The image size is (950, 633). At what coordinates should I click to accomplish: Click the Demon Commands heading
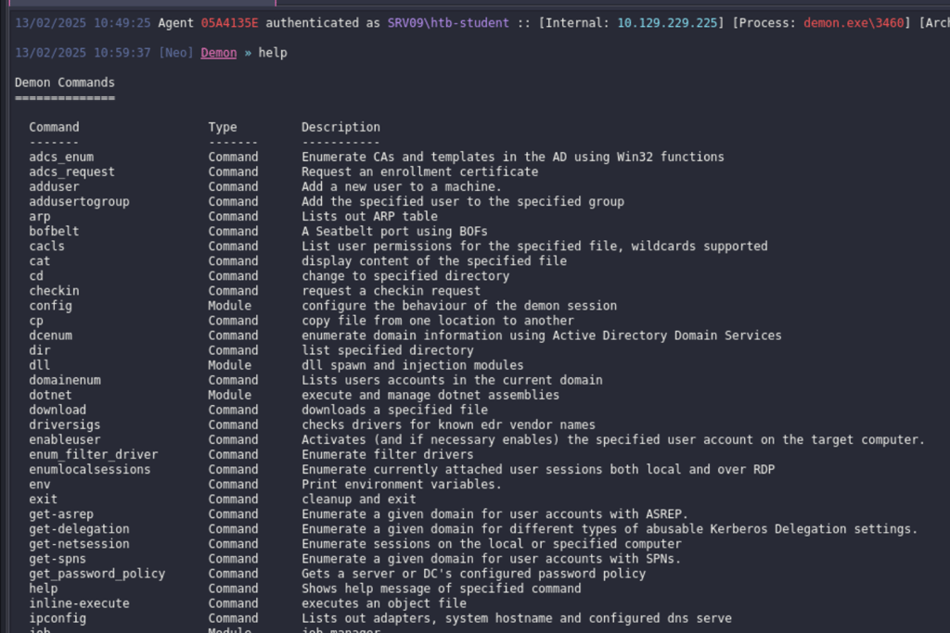click(65, 82)
